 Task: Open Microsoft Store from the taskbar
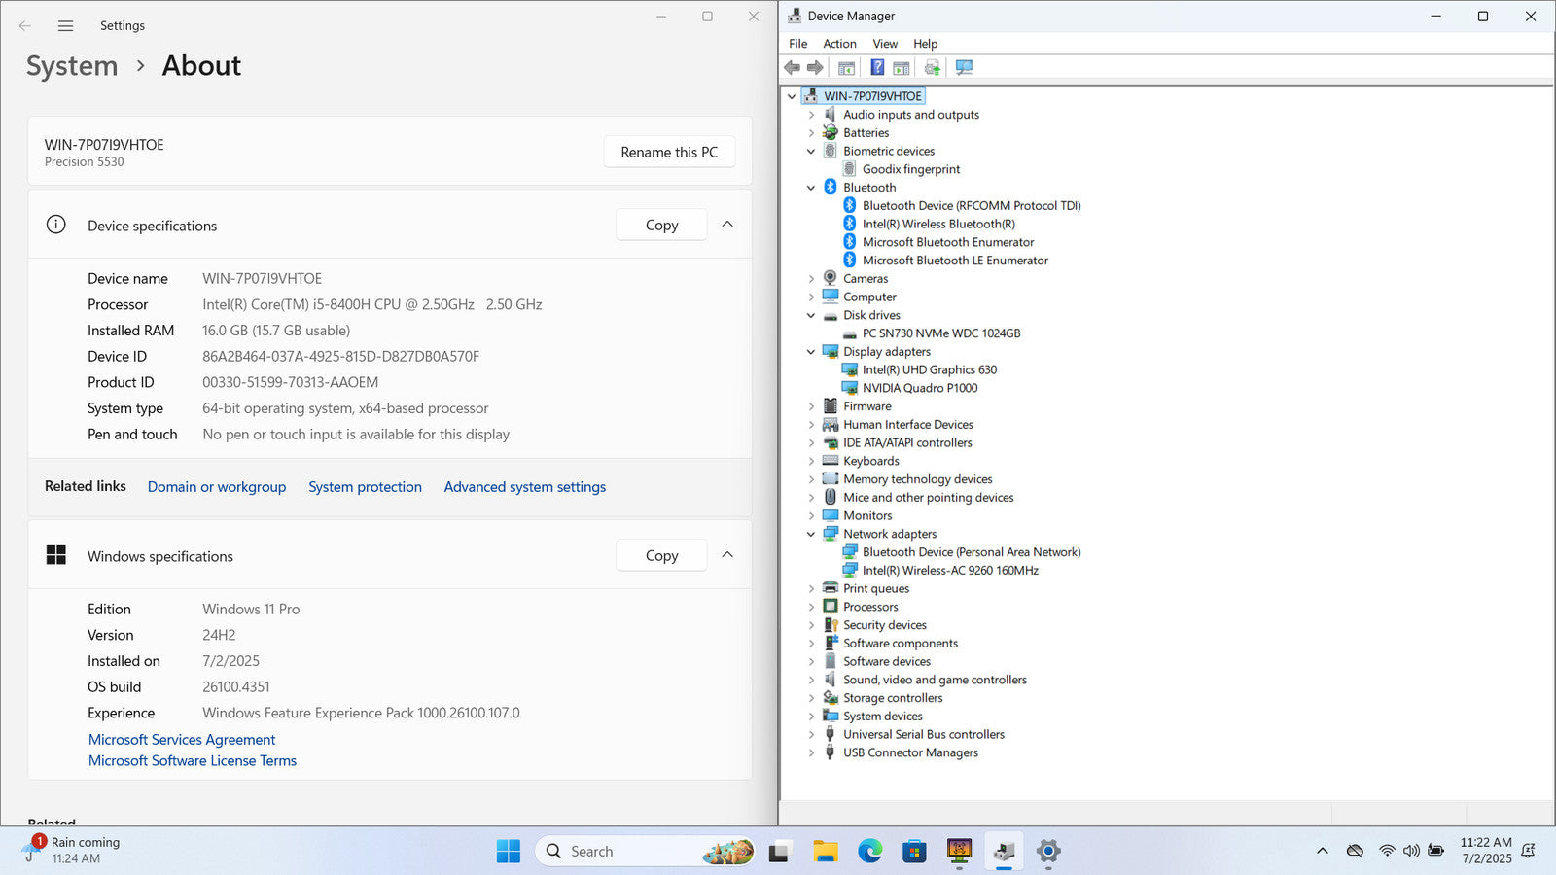914,852
